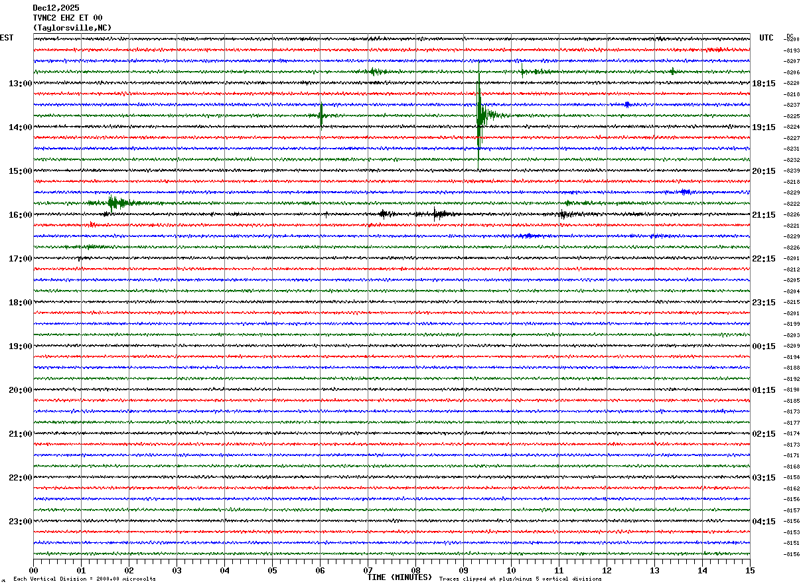Click the vertical division microvolts note
The width and height of the screenshot is (803, 588).
click(x=84, y=579)
